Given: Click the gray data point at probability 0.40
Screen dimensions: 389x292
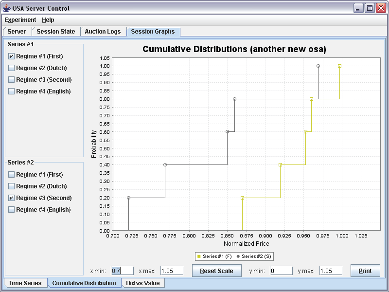Looking at the screenshot, I should tap(165, 165).
